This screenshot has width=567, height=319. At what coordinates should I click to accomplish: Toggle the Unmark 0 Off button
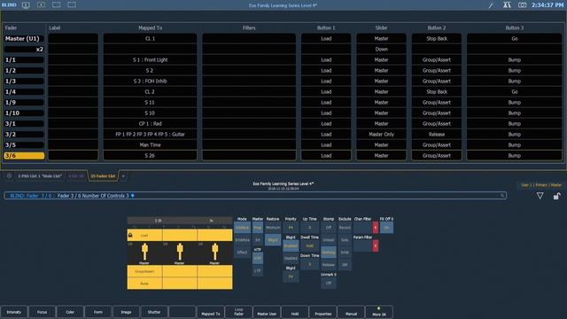coord(329,283)
